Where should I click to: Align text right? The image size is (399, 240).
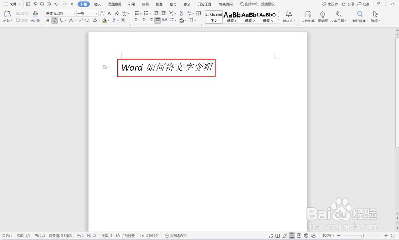[x=151, y=20]
